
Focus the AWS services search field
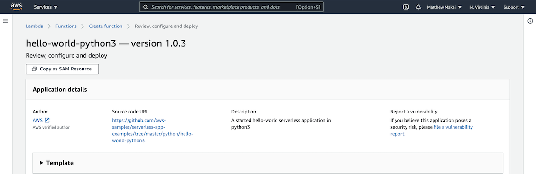pos(231,7)
